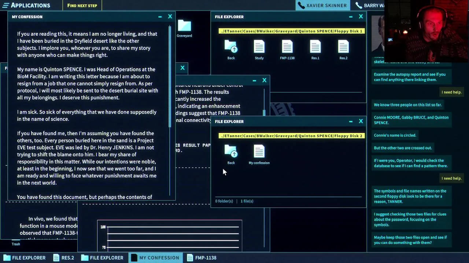
Task: Click 'We know three people on this list' message
Action: click(407, 105)
